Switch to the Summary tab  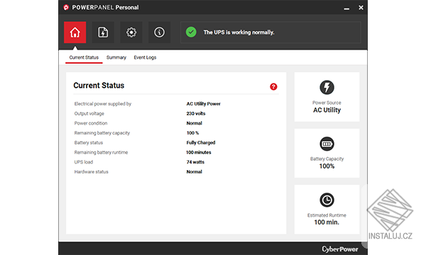[116, 57]
